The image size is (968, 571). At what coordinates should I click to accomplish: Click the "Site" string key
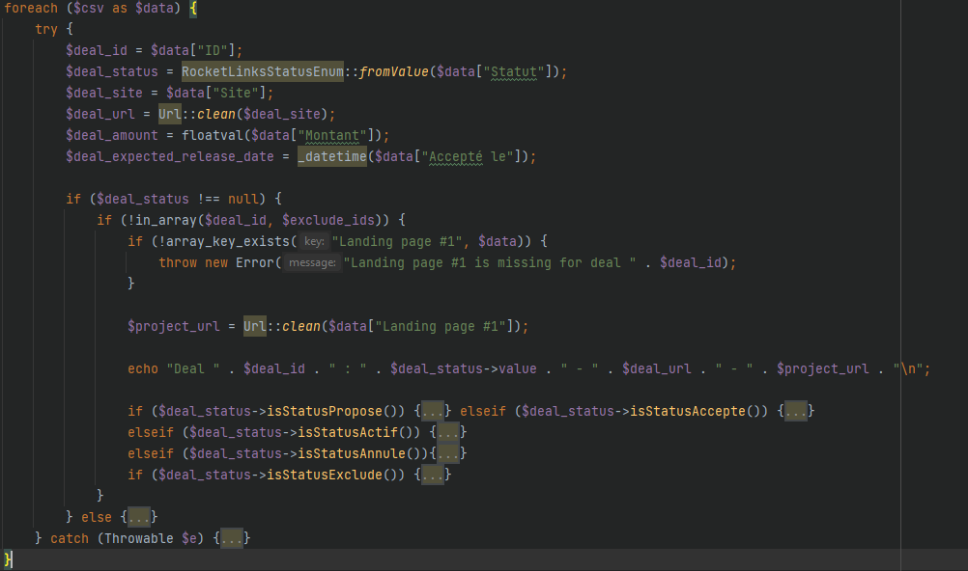click(x=235, y=93)
